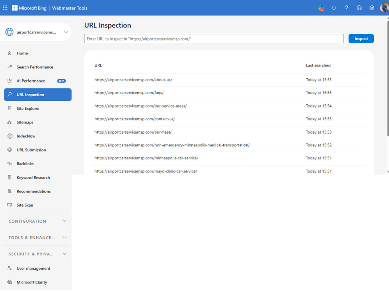Click Microsoft Clarity icon

pyautogui.click(x=10, y=282)
